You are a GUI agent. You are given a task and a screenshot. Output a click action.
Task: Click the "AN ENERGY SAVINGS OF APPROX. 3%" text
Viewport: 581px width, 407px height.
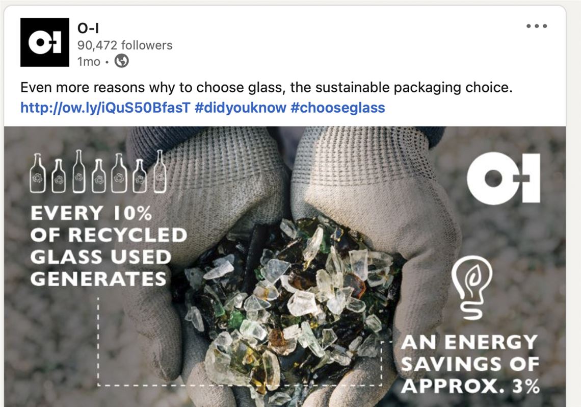pyautogui.click(x=469, y=364)
